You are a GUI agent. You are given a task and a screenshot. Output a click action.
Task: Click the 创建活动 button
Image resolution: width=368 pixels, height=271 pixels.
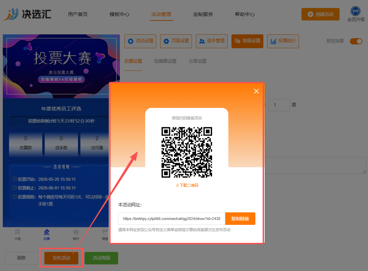click(321, 14)
